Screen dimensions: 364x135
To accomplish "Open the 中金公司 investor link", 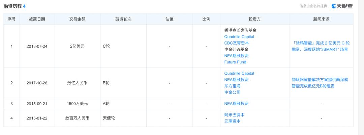I will (232, 92).
